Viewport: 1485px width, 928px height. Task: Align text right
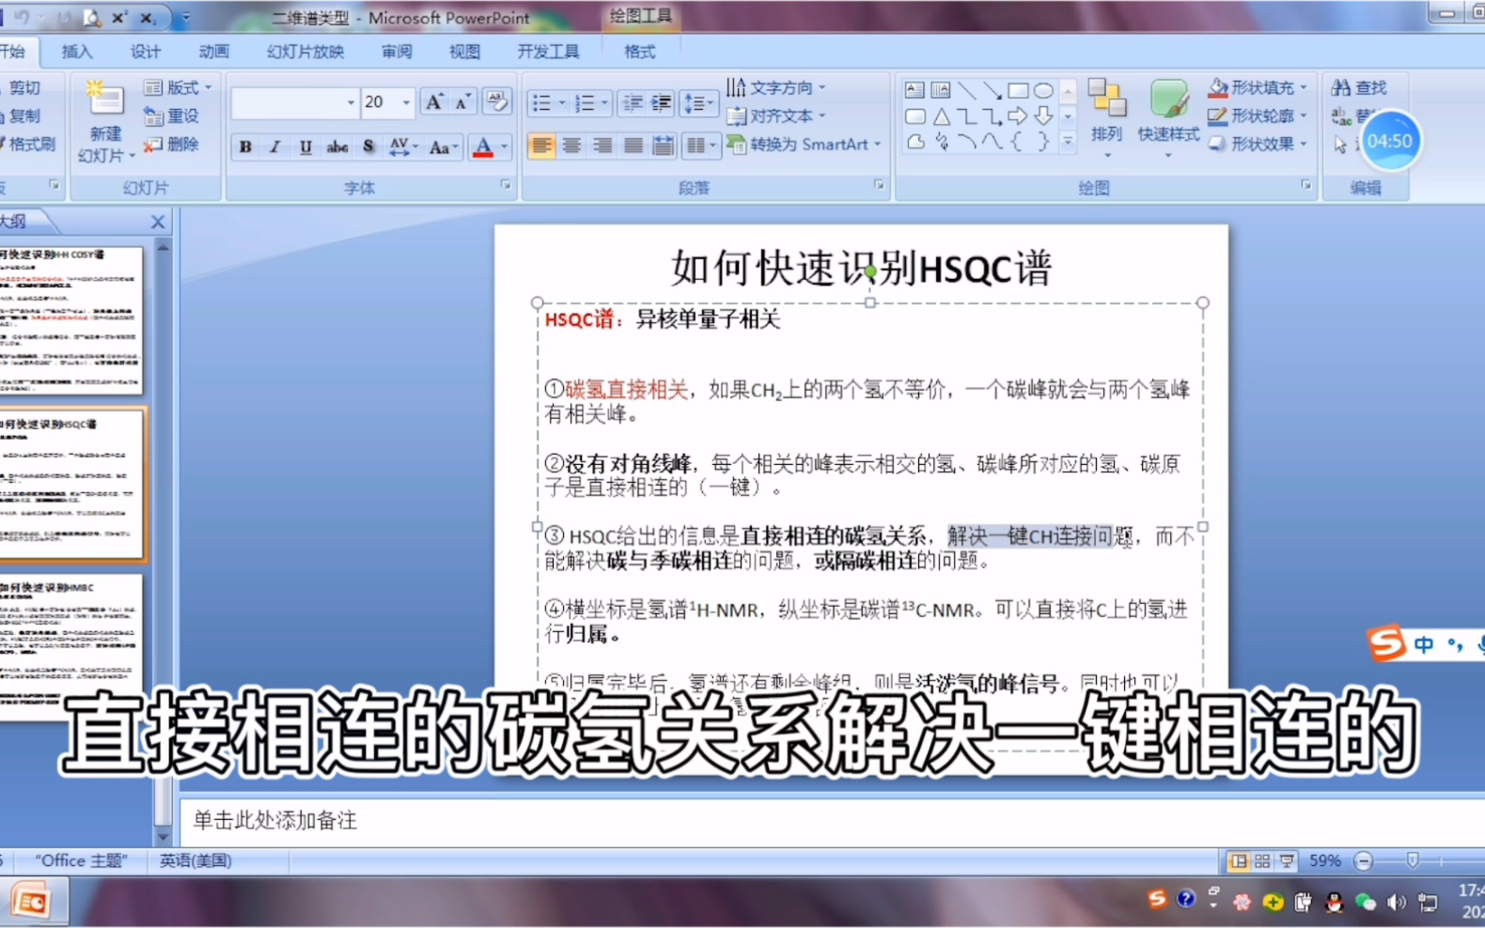coord(602,146)
